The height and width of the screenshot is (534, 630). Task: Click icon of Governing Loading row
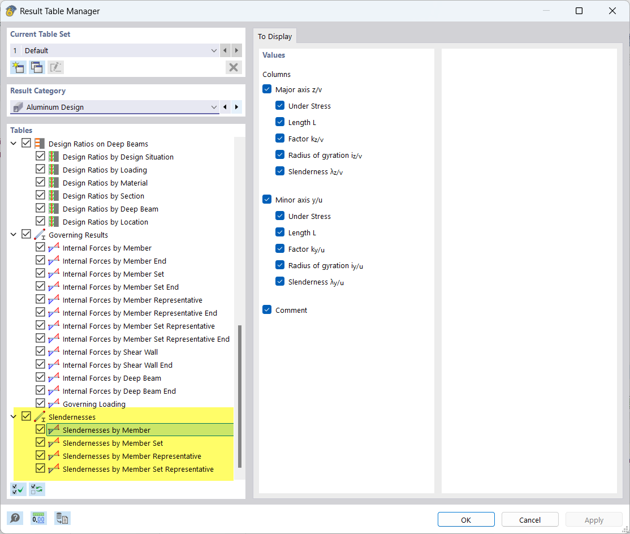click(x=53, y=404)
